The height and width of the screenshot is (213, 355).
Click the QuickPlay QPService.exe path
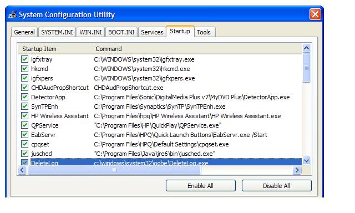(x=158, y=125)
